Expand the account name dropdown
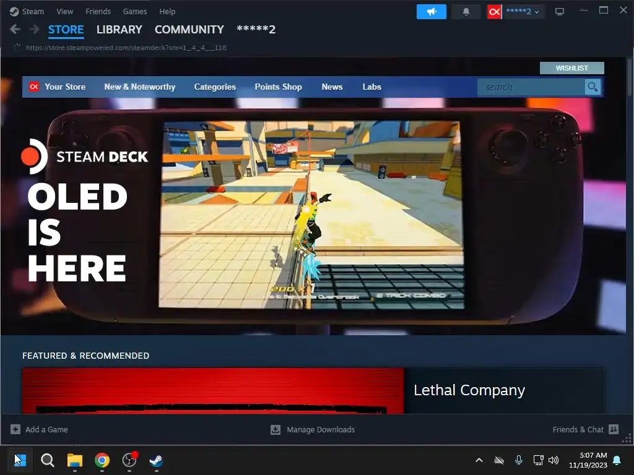 coord(523,12)
